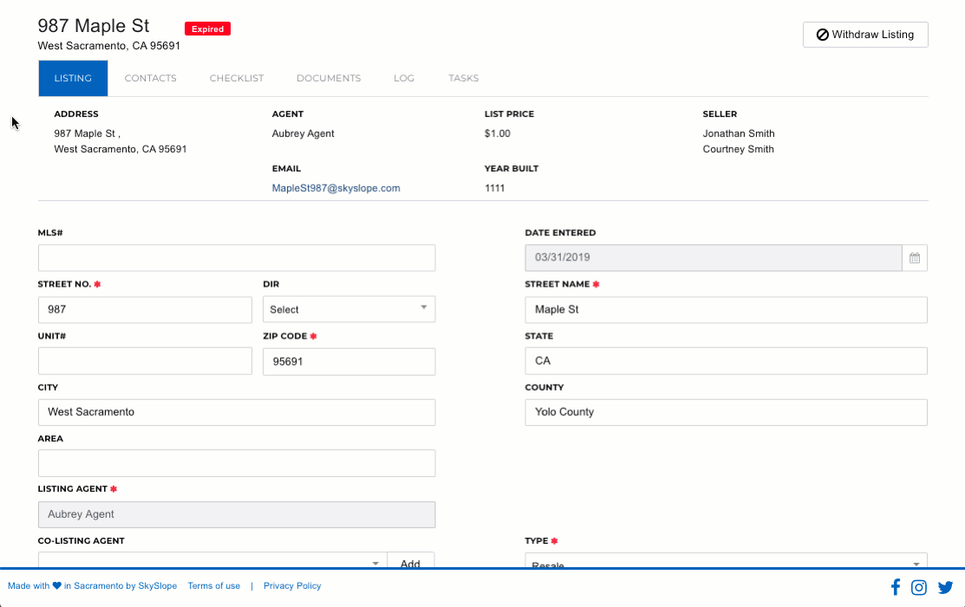Click the Withdraw Listing button
The width and height of the screenshot is (965, 607).
[x=865, y=35]
